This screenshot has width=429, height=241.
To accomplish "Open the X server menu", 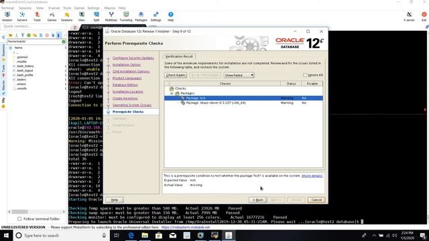I will point(54,8).
